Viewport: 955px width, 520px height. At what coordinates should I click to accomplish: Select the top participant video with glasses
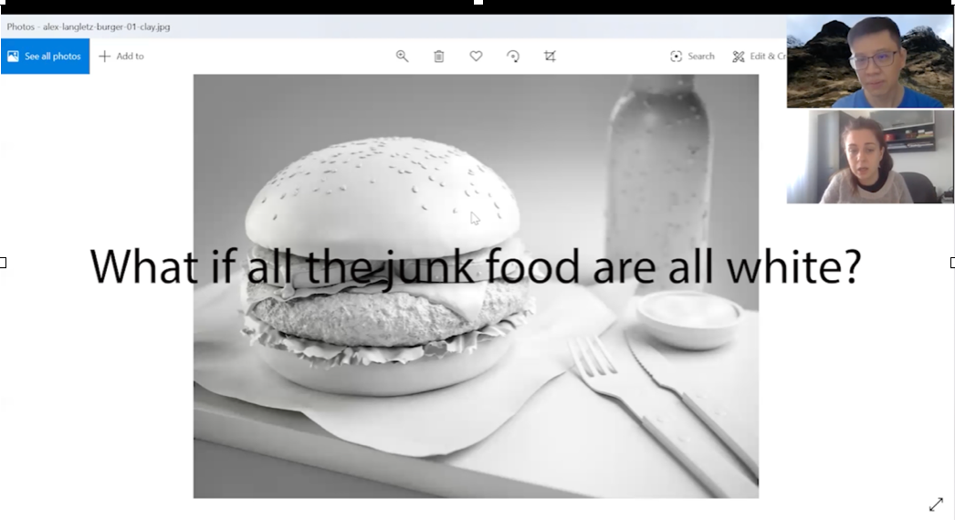click(x=870, y=61)
